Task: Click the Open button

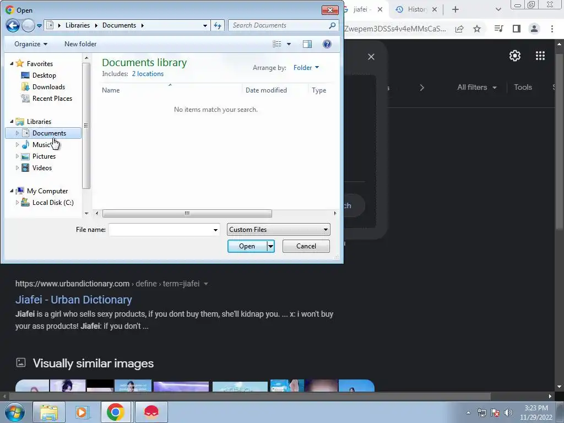Action: click(247, 246)
